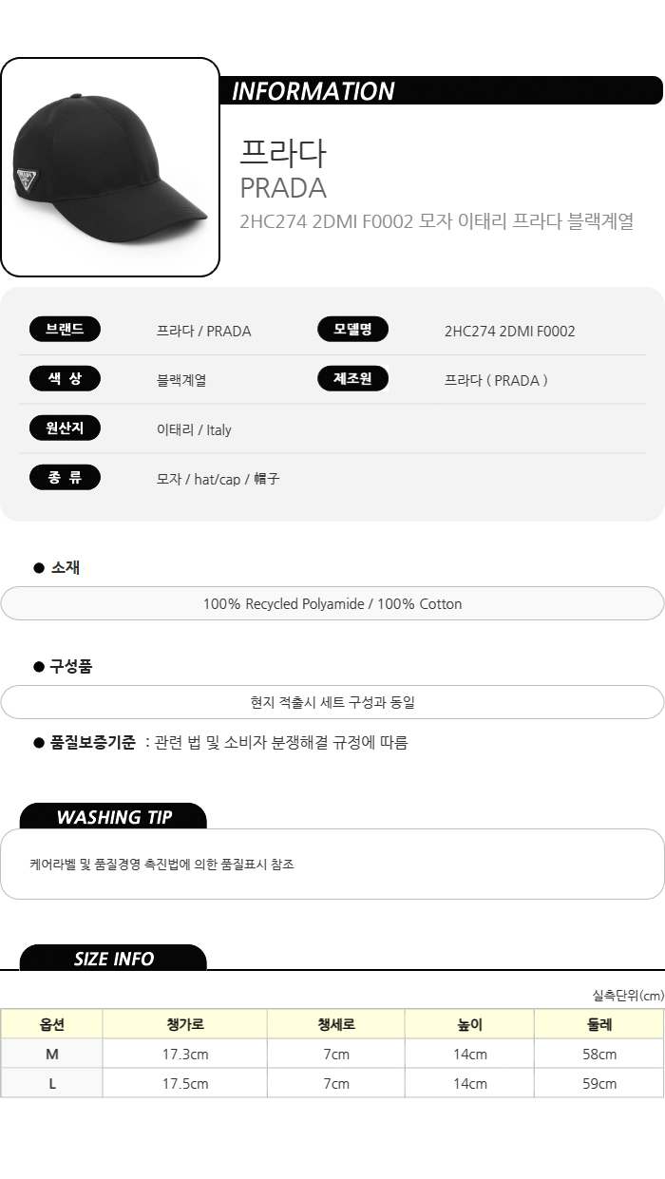Click the 100% Recycled Polyamide material field
665x1179 pixels.
click(x=332, y=604)
